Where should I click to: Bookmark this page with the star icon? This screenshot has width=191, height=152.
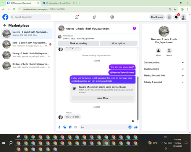pos(175,9)
